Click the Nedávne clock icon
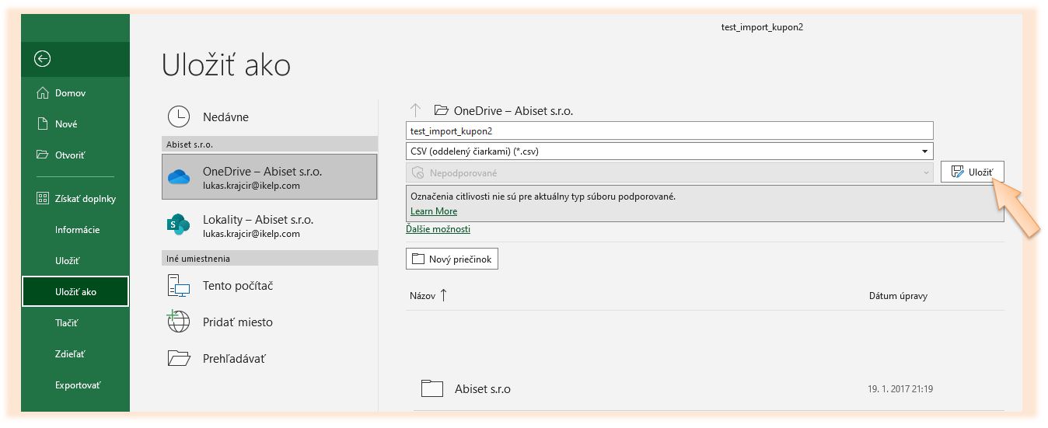Screen dimensions: 1048x428 click(x=179, y=117)
